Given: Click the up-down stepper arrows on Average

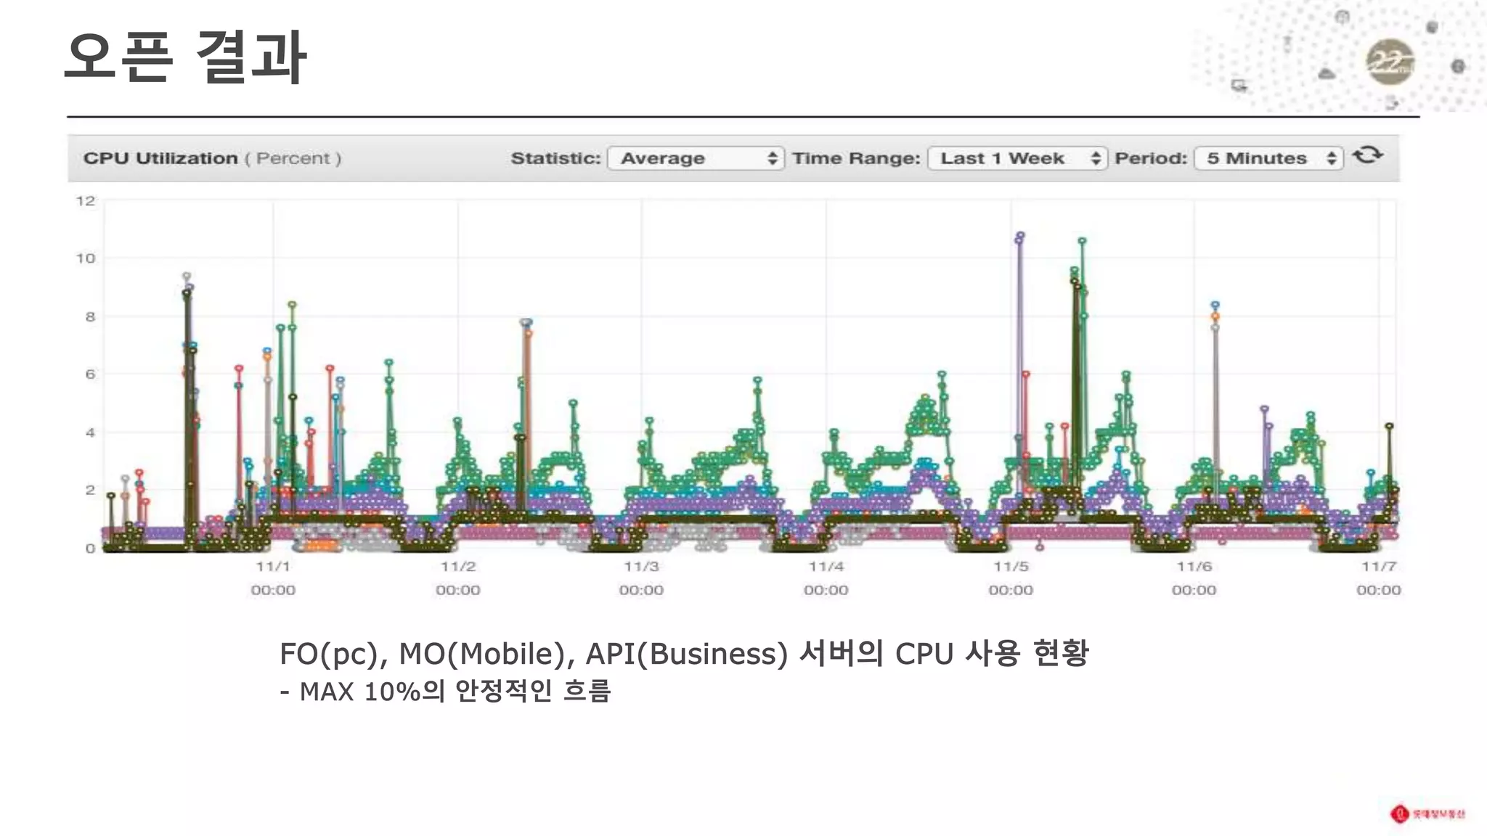Looking at the screenshot, I should pos(772,158).
